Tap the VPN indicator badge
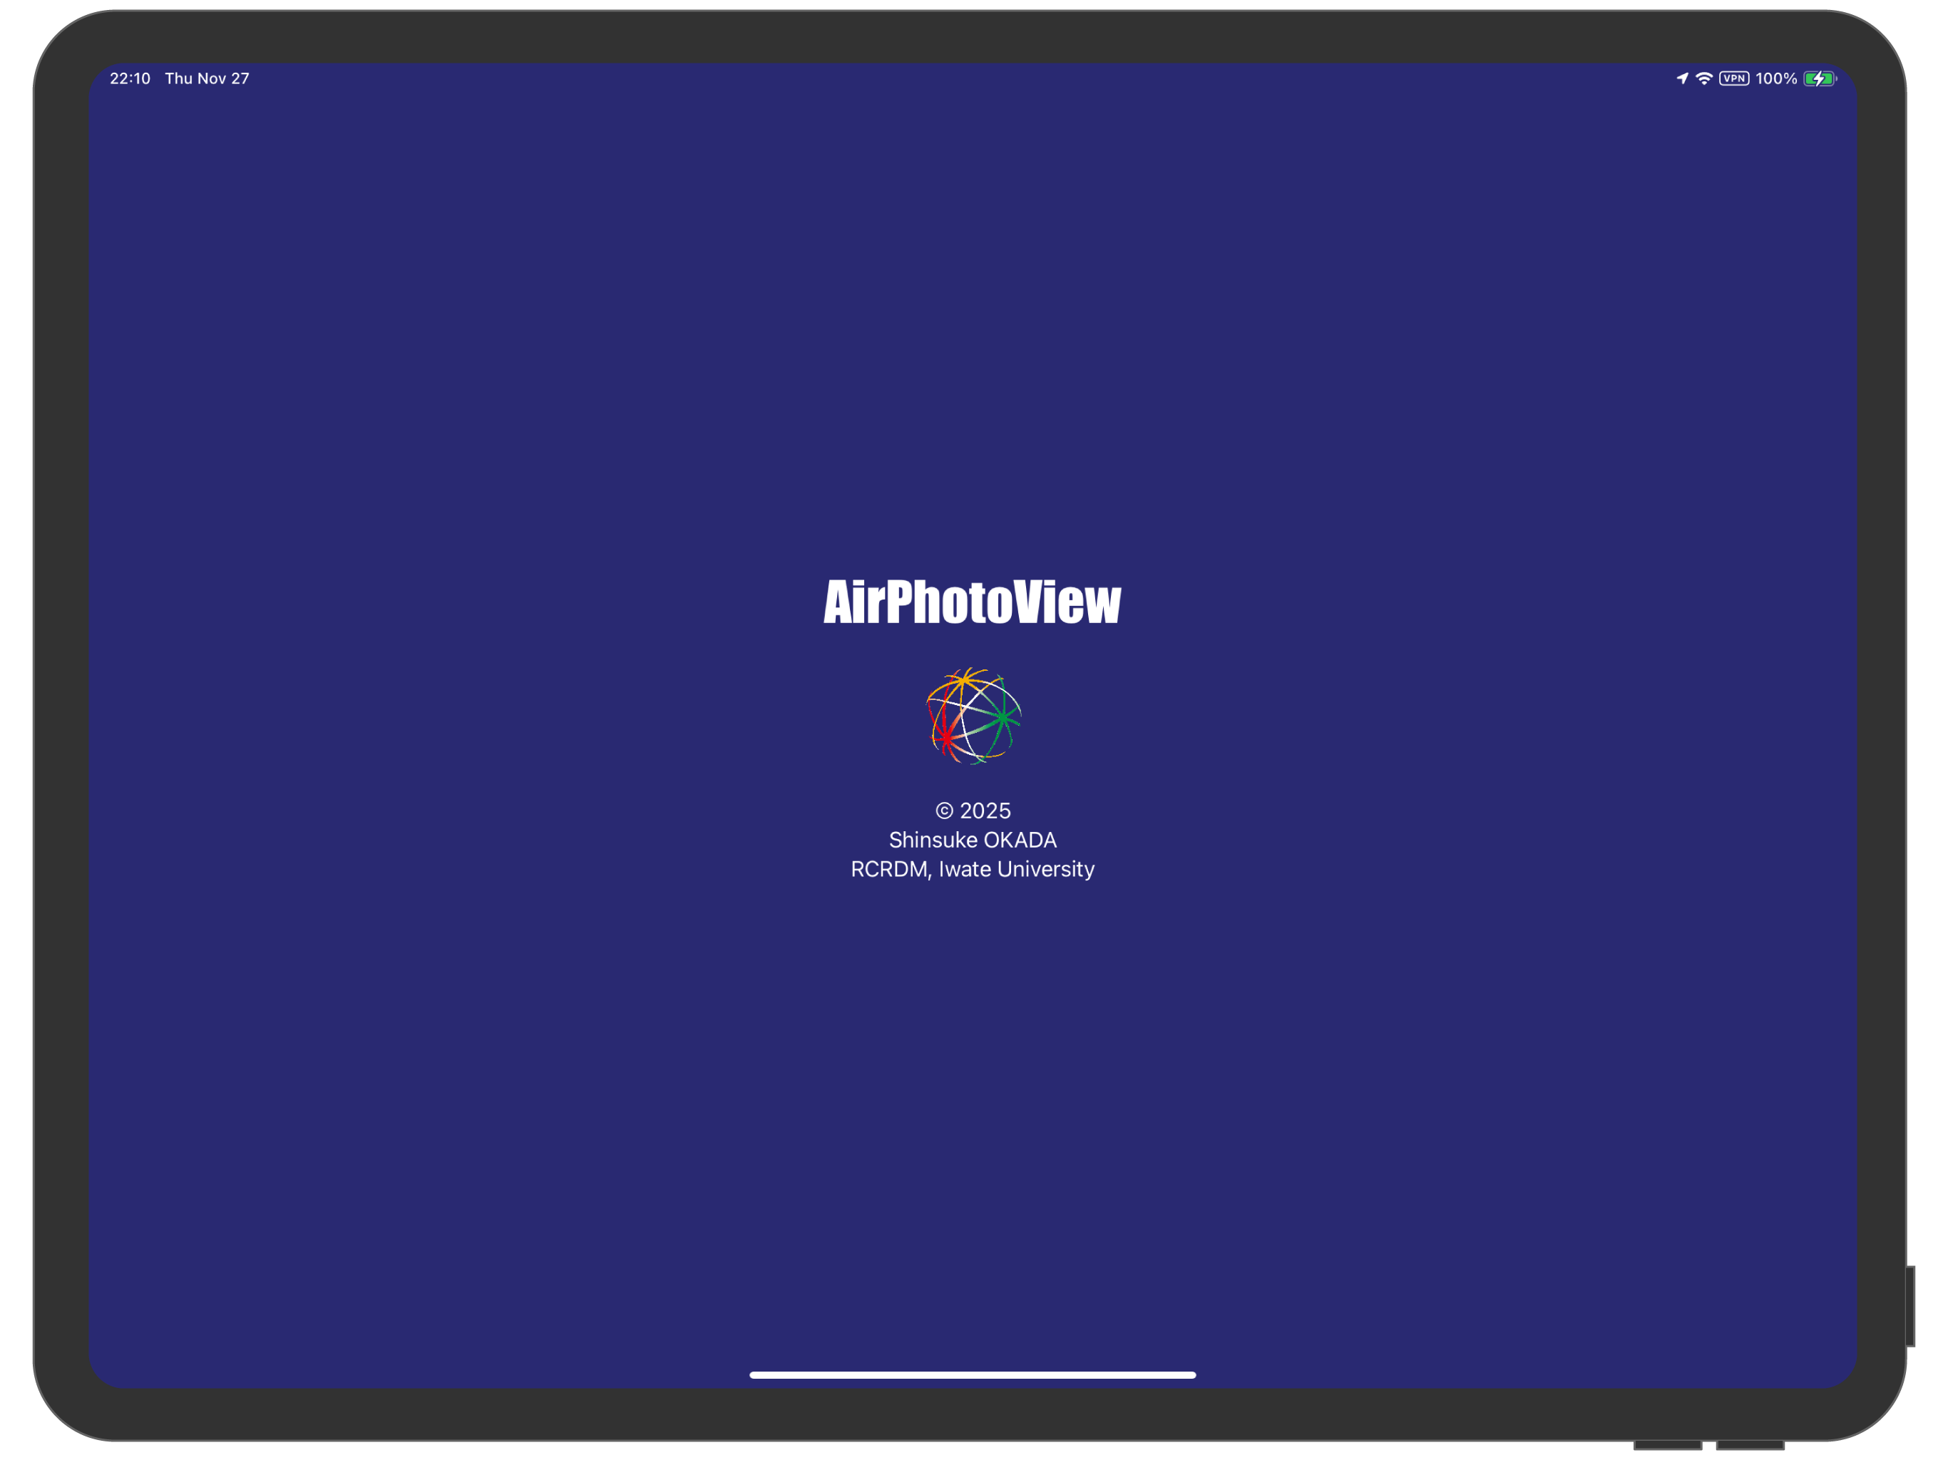 click(1734, 78)
